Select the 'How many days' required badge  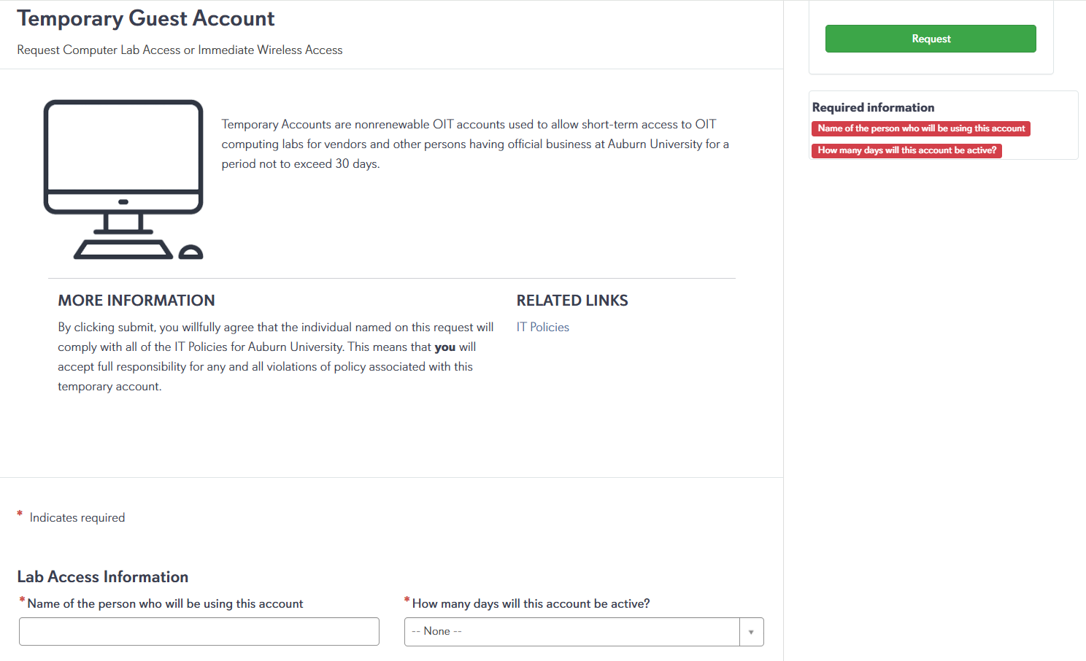pyautogui.click(x=906, y=151)
